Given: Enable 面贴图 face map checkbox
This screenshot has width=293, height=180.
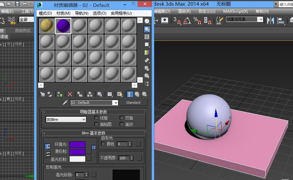Looking at the screenshot, I should (x=96, y=124).
